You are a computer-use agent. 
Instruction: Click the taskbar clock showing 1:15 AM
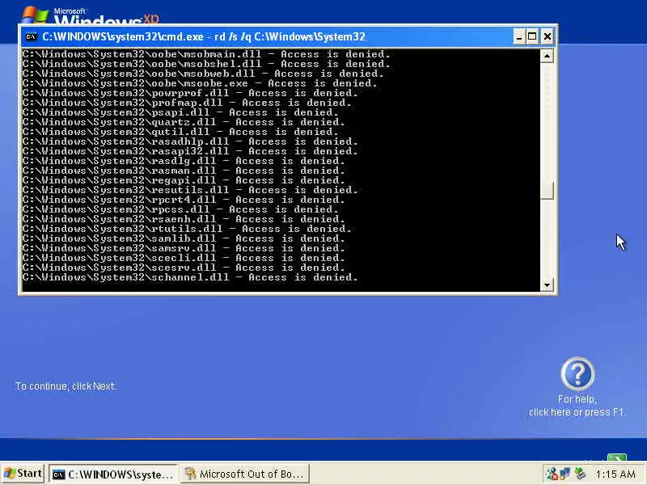(615, 474)
